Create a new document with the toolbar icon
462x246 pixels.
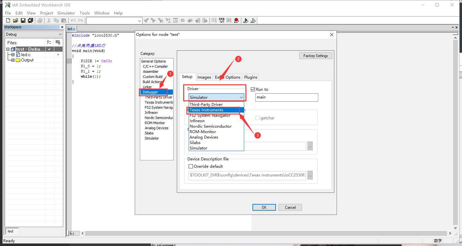pyautogui.click(x=8, y=21)
